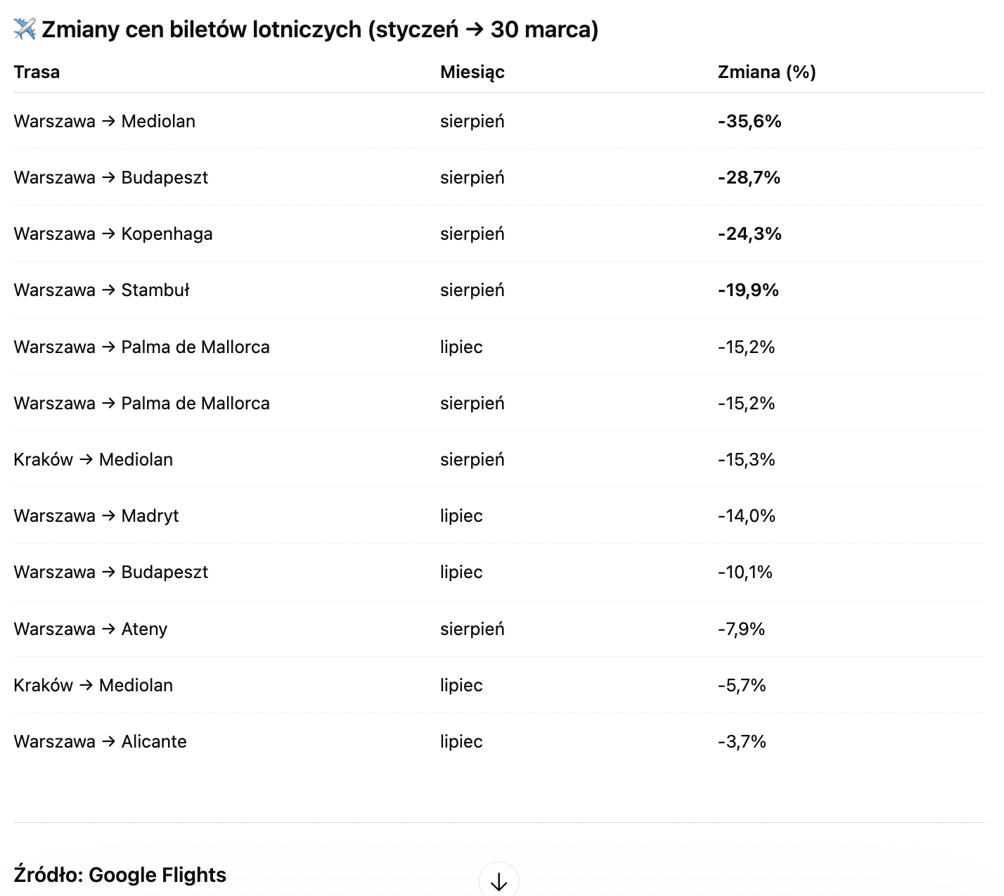Click the -35,6% change value
Image resolution: width=1004 pixels, height=896 pixels.
[749, 121]
